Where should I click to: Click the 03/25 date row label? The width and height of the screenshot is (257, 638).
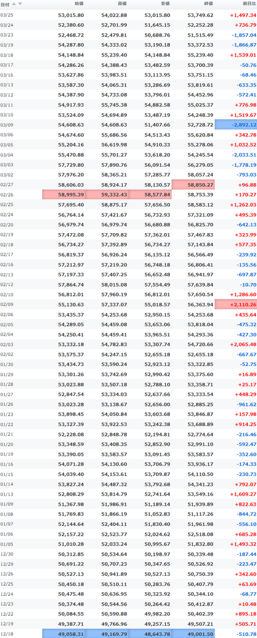point(7,15)
